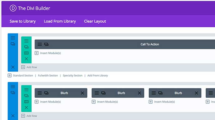This screenshot has height=120, width=215.
Task: Click plus icon in the fourth column
Action: pos(208,102)
